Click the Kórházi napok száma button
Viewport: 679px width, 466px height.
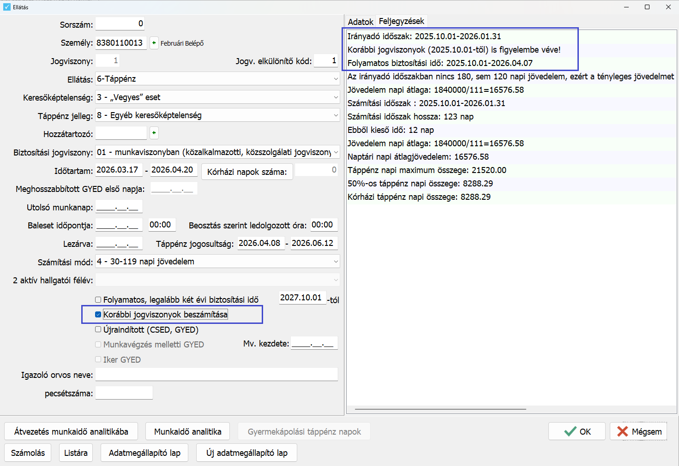(246, 172)
